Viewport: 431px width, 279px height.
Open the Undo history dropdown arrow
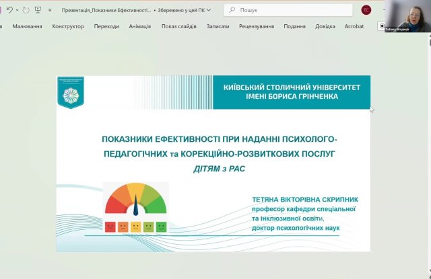pyautogui.click(x=17, y=10)
